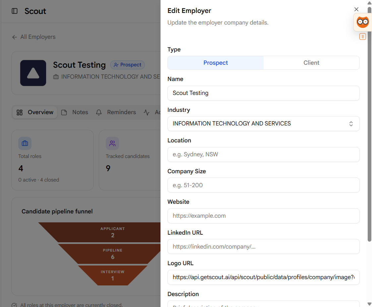This screenshot has height=307, width=372.
Task: Open the Industry dropdown
Action: [x=263, y=123]
